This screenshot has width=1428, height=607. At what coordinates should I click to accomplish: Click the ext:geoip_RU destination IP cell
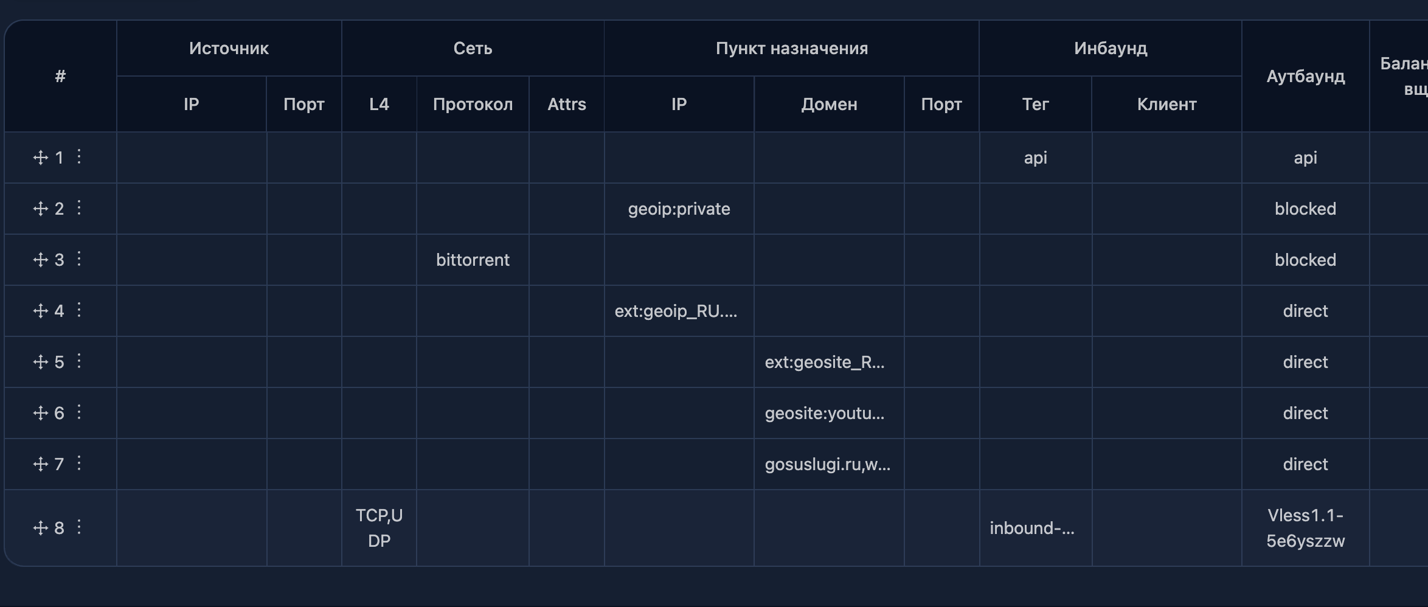click(x=679, y=311)
